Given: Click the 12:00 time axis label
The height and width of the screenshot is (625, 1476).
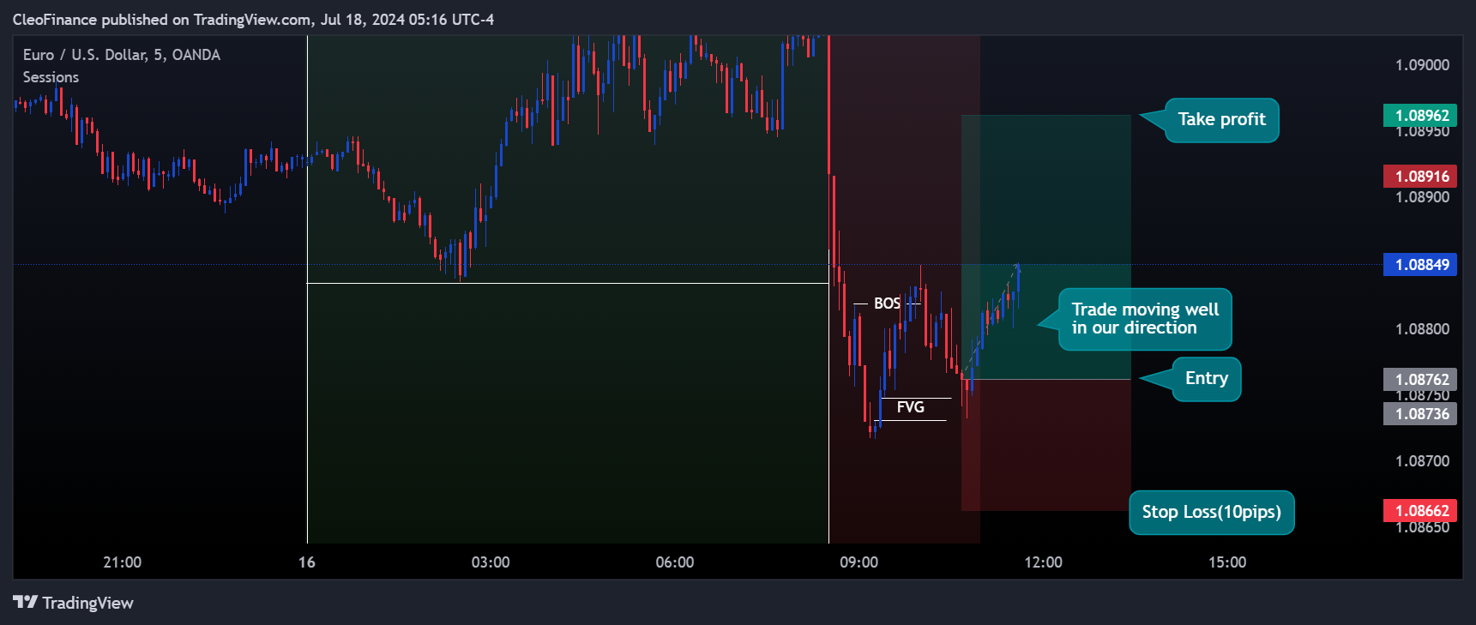Looking at the screenshot, I should click(1043, 562).
